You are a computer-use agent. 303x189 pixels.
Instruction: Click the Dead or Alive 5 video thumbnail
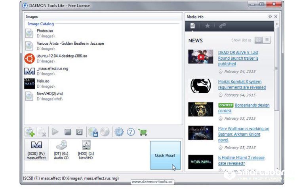(201, 57)
